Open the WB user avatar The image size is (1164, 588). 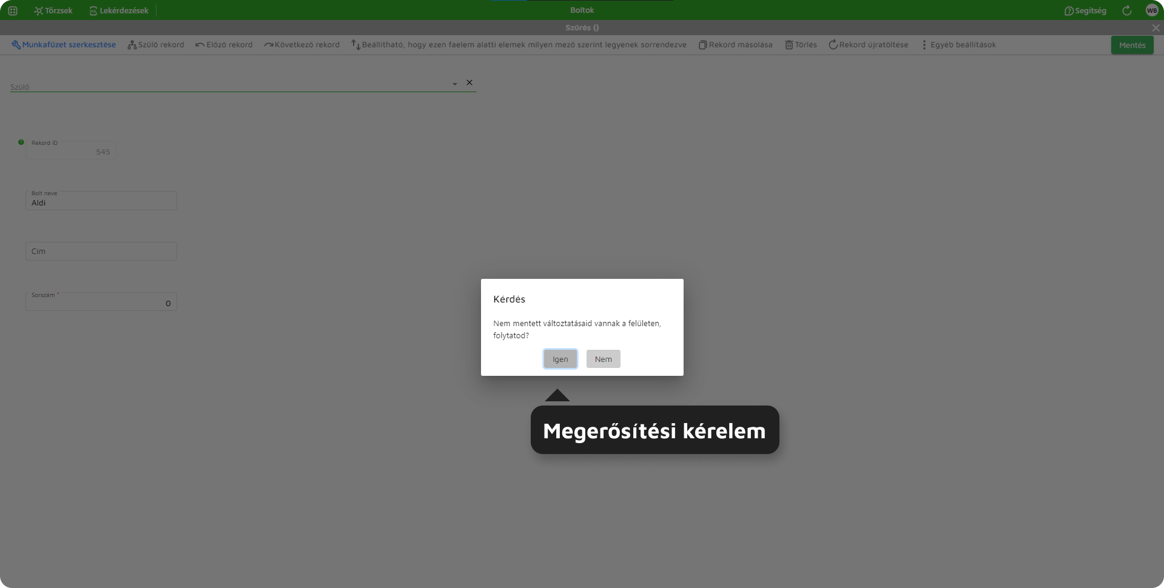coord(1151,10)
